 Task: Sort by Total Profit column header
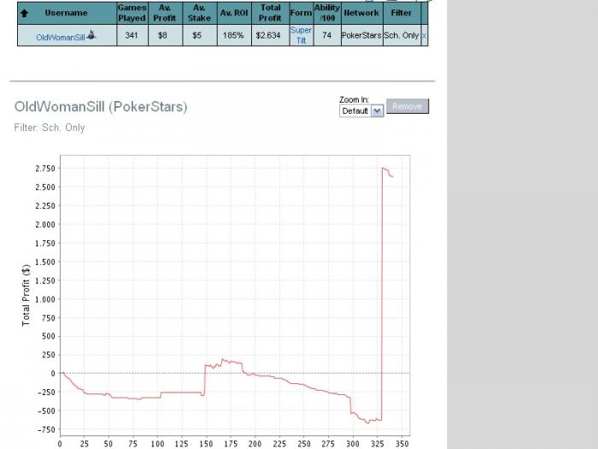271,13
